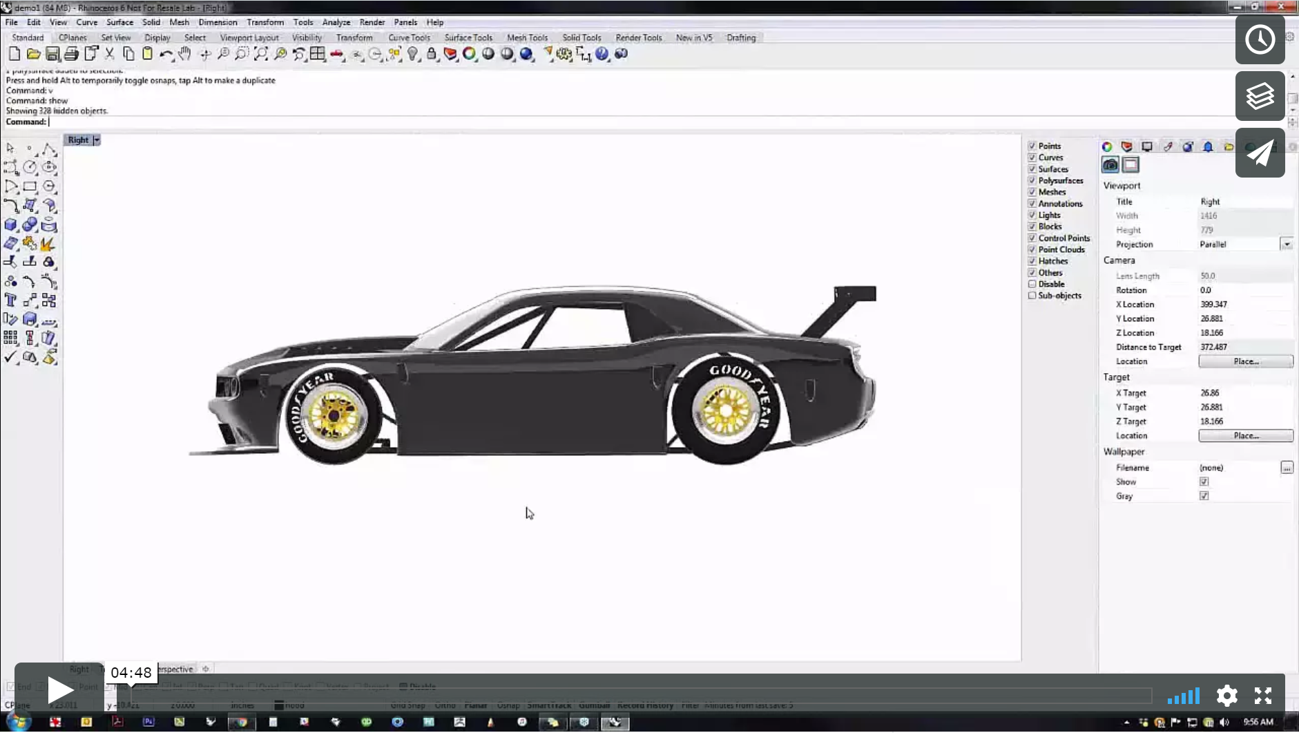The image size is (1299, 733).
Task: Uncheck the Points filter checkbox
Action: [x=1032, y=146]
